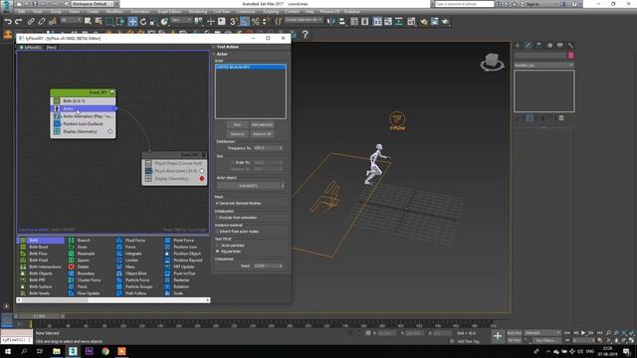
Task: Open the Rendering menu
Action: (x=197, y=12)
